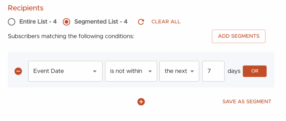Image resolution: width=286 pixels, height=121 pixels.
Task: Click the 'days' unit label
Action: pos(234,71)
